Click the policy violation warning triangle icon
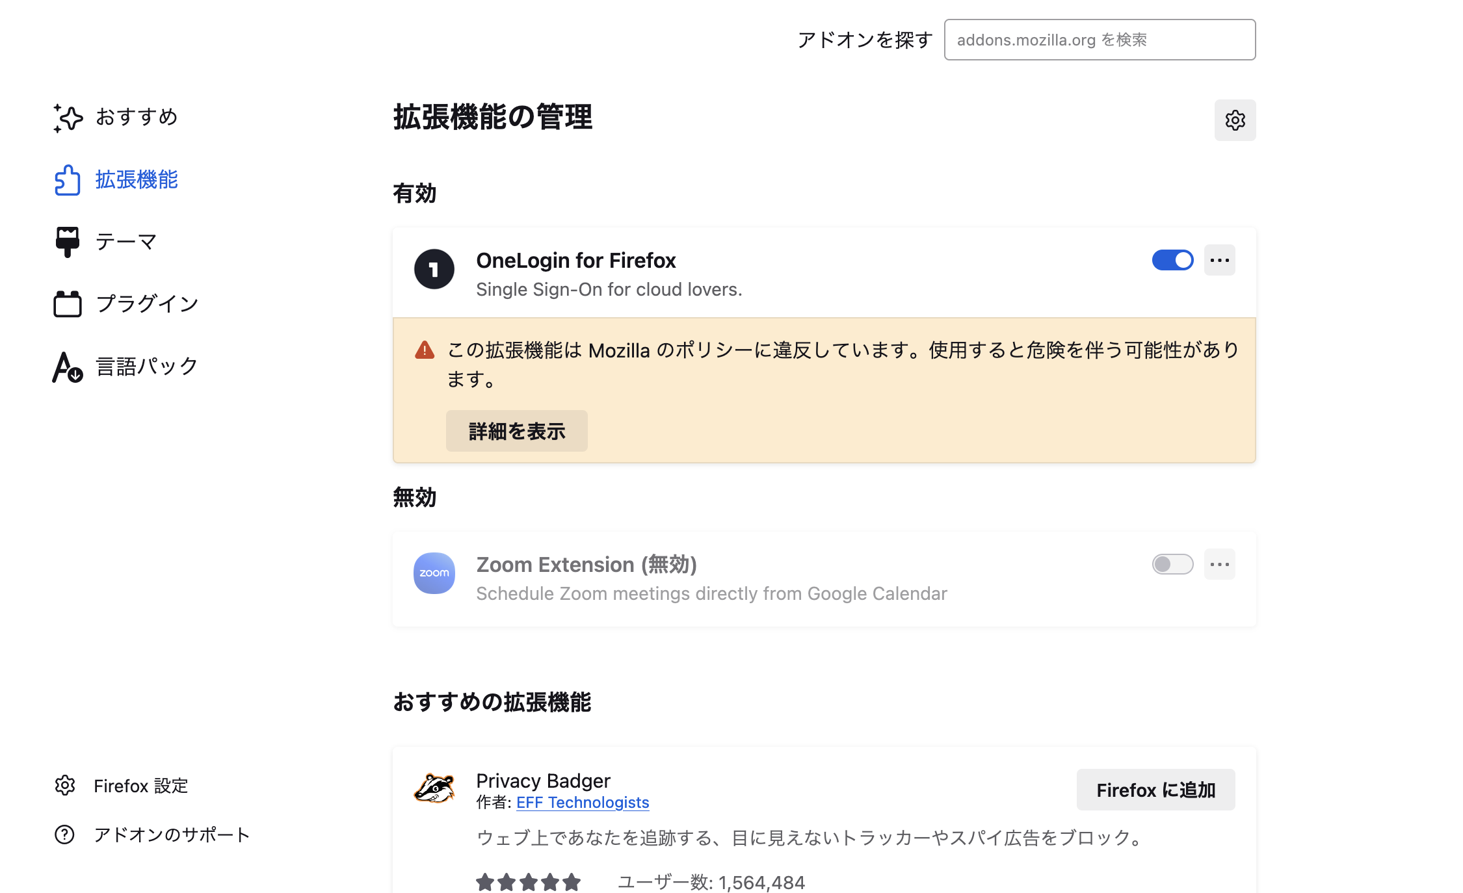This screenshot has width=1463, height=893. (425, 350)
